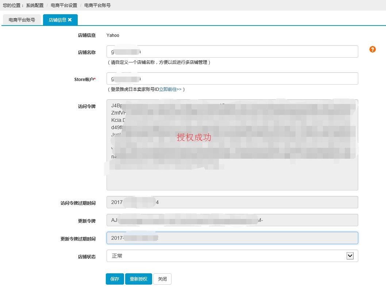The width and height of the screenshot is (386, 289).
Task: Click the 店铺状态 field label
Action: pyautogui.click(x=86, y=257)
